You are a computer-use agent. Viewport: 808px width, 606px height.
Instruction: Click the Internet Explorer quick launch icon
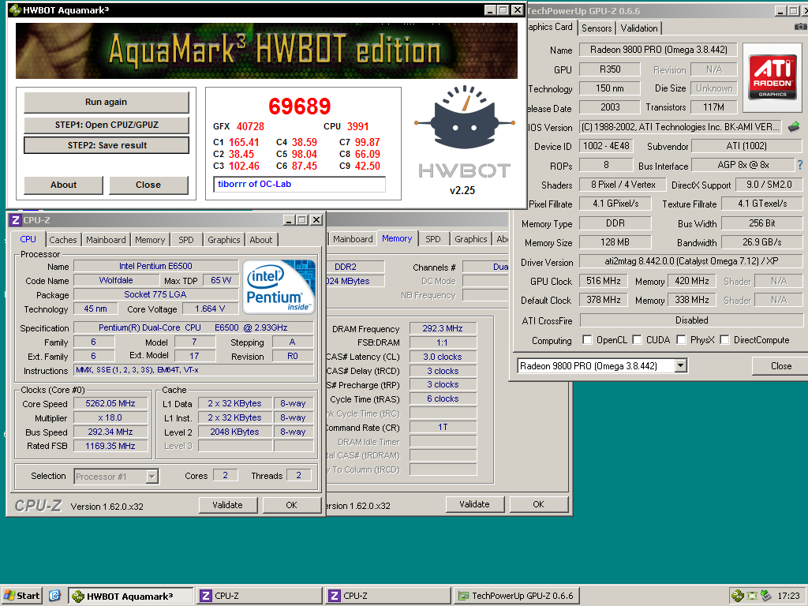coord(54,596)
